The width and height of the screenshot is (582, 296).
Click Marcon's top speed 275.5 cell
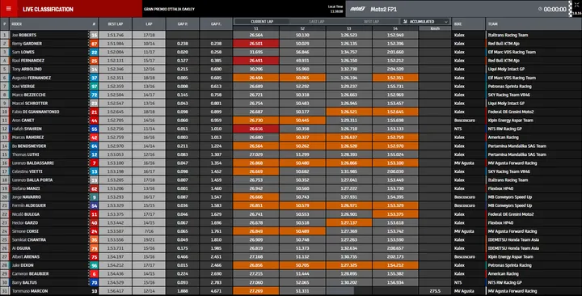pyautogui.click(x=435, y=291)
